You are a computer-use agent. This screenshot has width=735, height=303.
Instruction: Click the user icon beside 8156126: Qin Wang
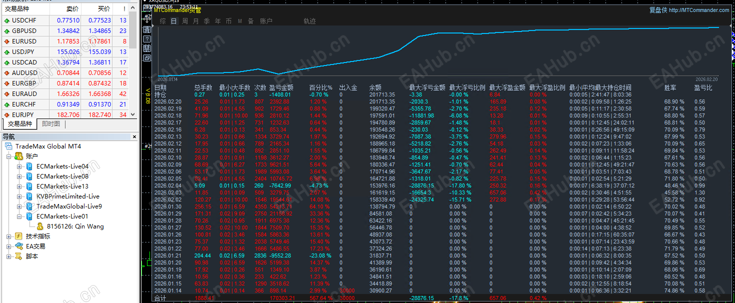[x=40, y=226]
